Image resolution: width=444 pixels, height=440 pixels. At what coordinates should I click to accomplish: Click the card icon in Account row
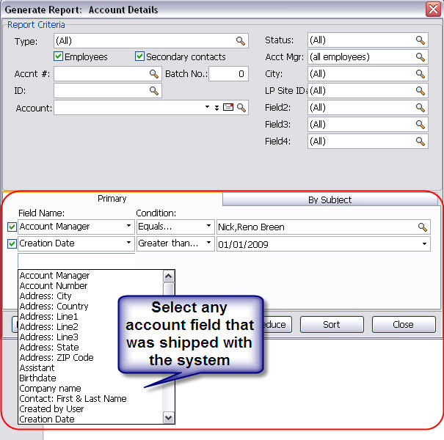click(228, 108)
